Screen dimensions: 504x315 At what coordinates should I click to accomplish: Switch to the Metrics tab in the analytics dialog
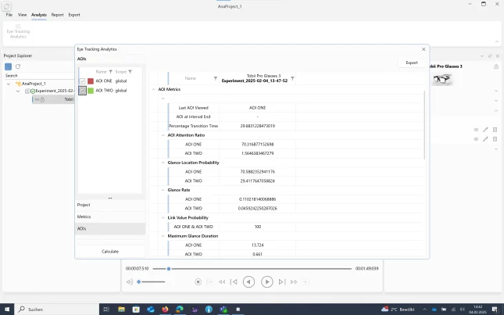coord(110,217)
